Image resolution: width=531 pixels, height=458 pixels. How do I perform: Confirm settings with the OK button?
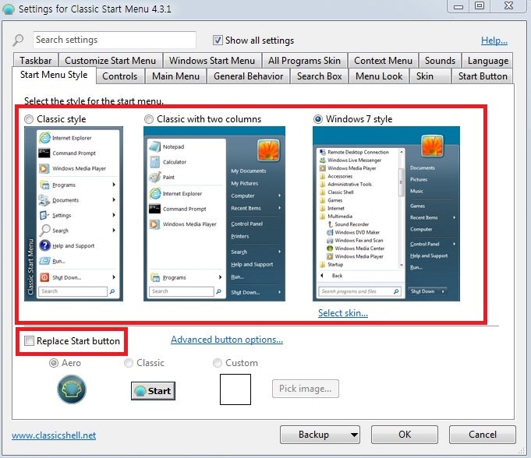[405, 435]
